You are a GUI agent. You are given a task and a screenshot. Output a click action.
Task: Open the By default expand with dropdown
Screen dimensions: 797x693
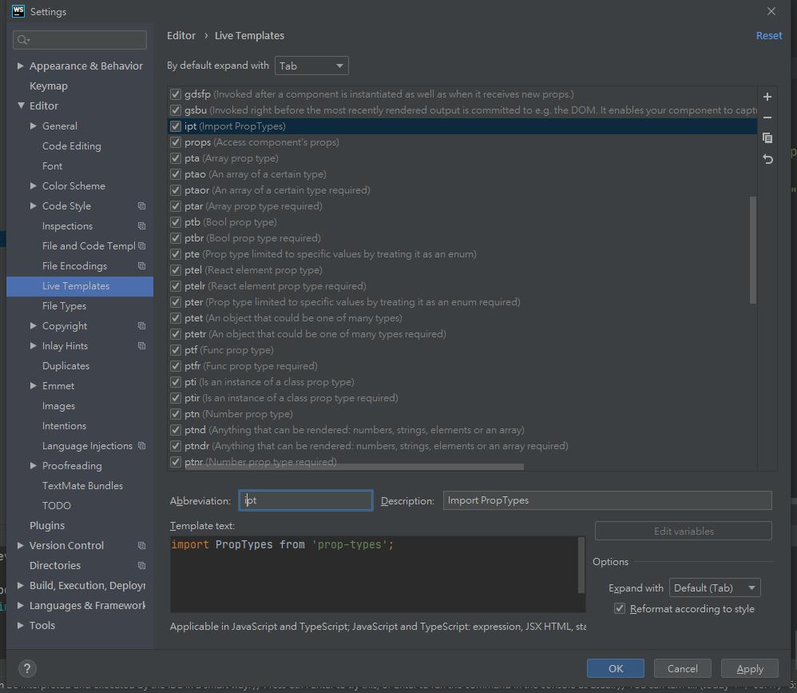(311, 66)
